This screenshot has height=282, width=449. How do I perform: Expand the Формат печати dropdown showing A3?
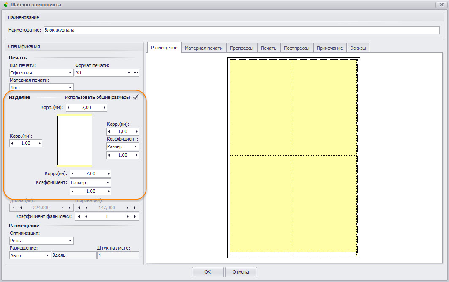click(x=129, y=72)
